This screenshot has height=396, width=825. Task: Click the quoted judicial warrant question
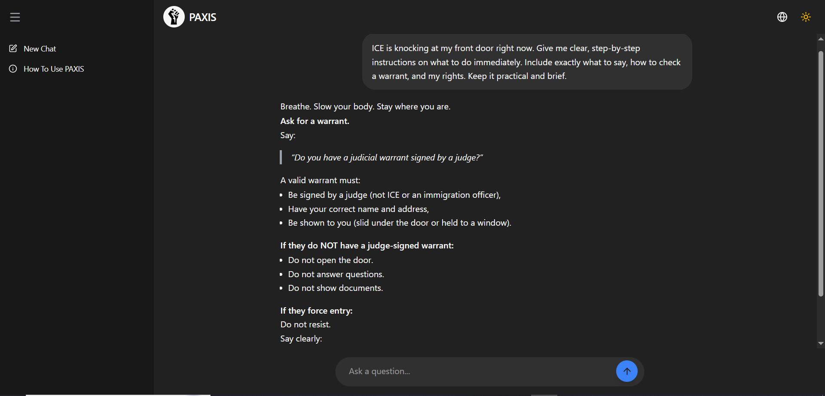(387, 158)
